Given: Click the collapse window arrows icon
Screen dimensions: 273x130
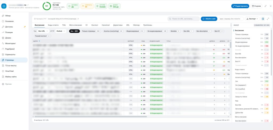Looking at the screenshot, I should click(x=266, y=6).
